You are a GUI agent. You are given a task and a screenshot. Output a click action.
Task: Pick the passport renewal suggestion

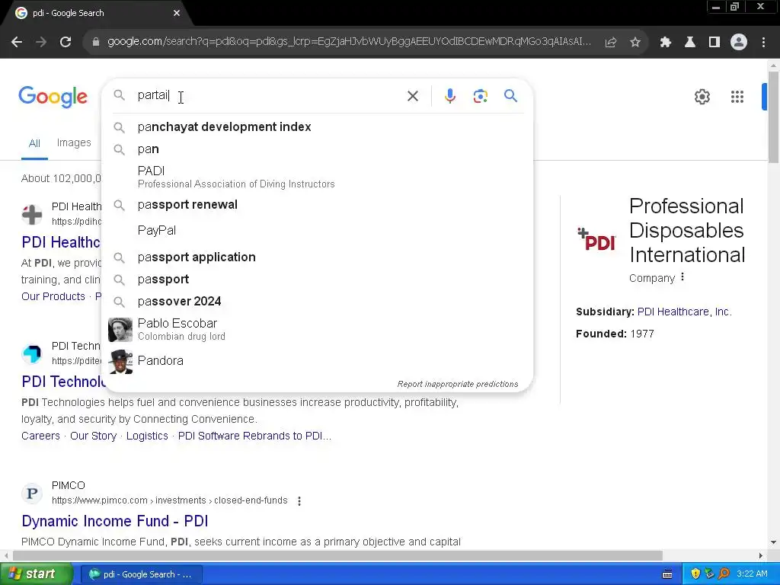pyautogui.click(x=318, y=205)
